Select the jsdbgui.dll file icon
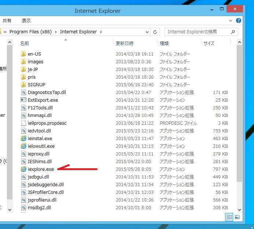 click(x=23, y=177)
